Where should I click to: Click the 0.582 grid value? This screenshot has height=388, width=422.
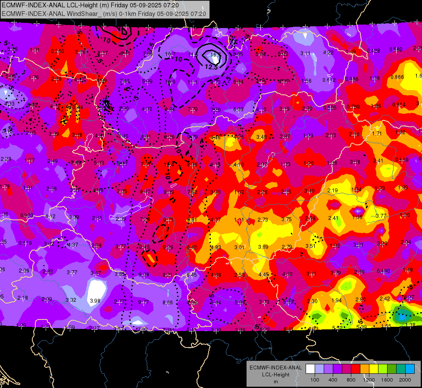[x=396, y=49]
